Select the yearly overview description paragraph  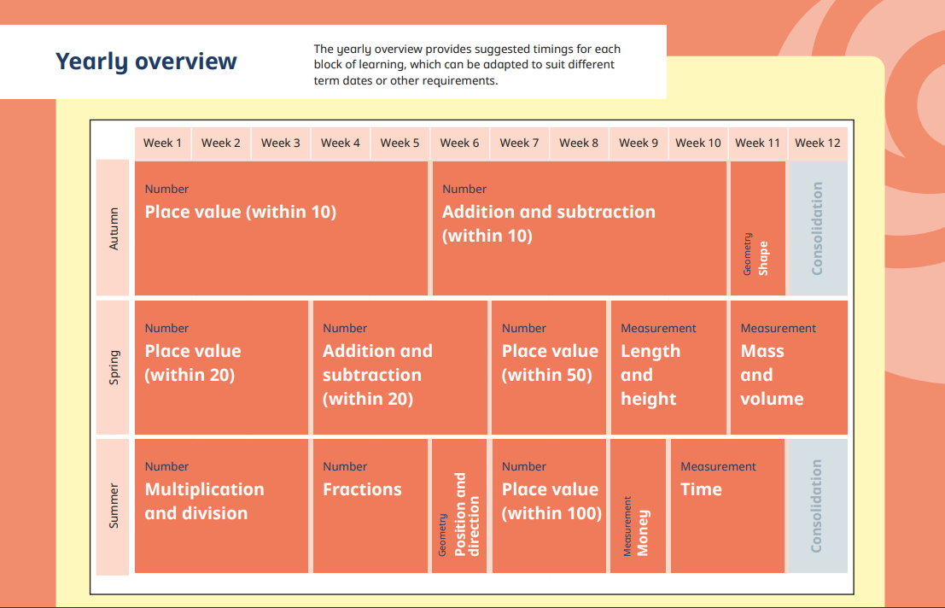coord(467,65)
